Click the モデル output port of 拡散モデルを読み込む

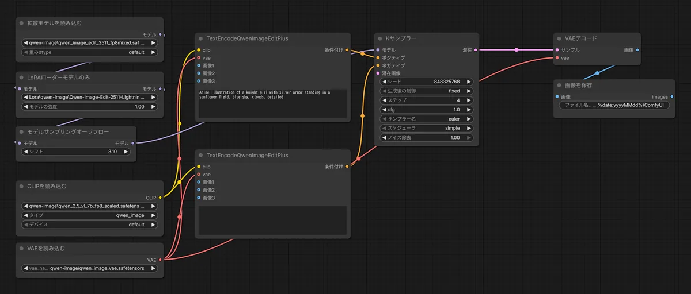[x=160, y=34]
